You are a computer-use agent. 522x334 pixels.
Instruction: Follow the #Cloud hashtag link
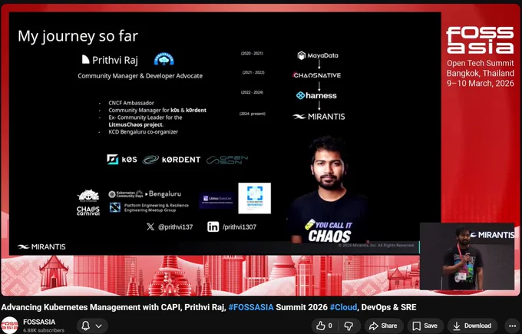[343, 307]
